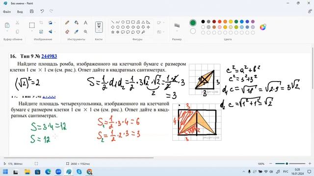Click the Cut scissors icon
The image size is (314, 176).
click(18, 22)
